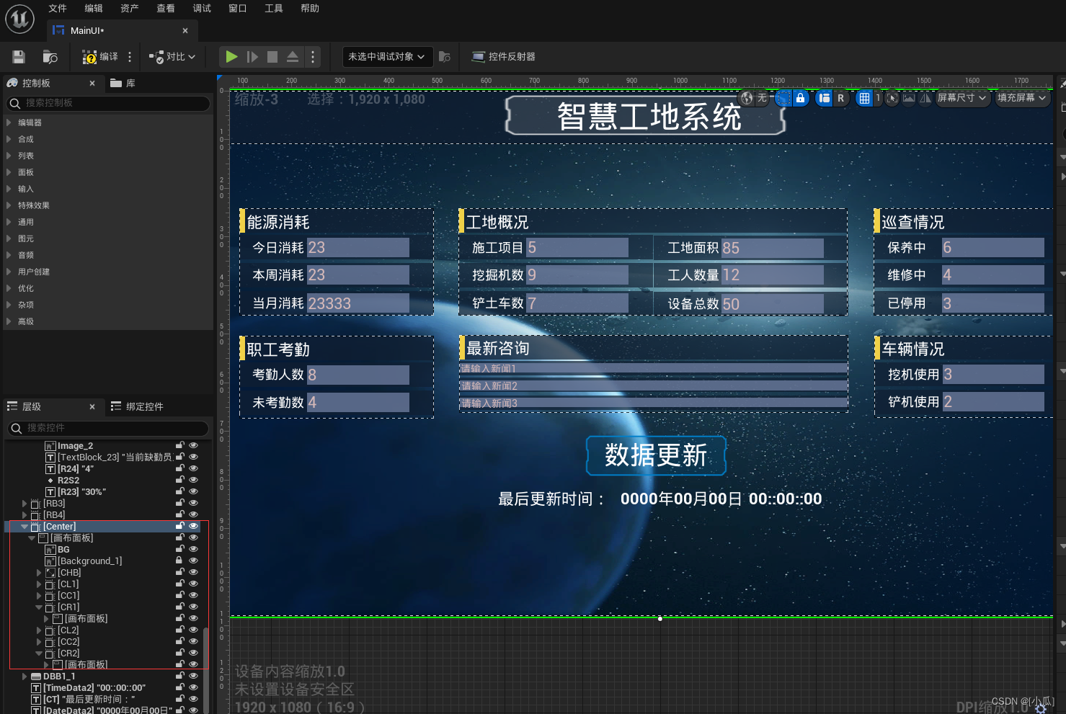Find debug object folder-search icon
This screenshot has height=714, width=1066.
click(445, 57)
